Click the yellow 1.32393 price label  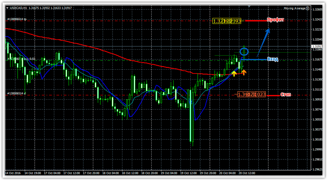pos(227,21)
